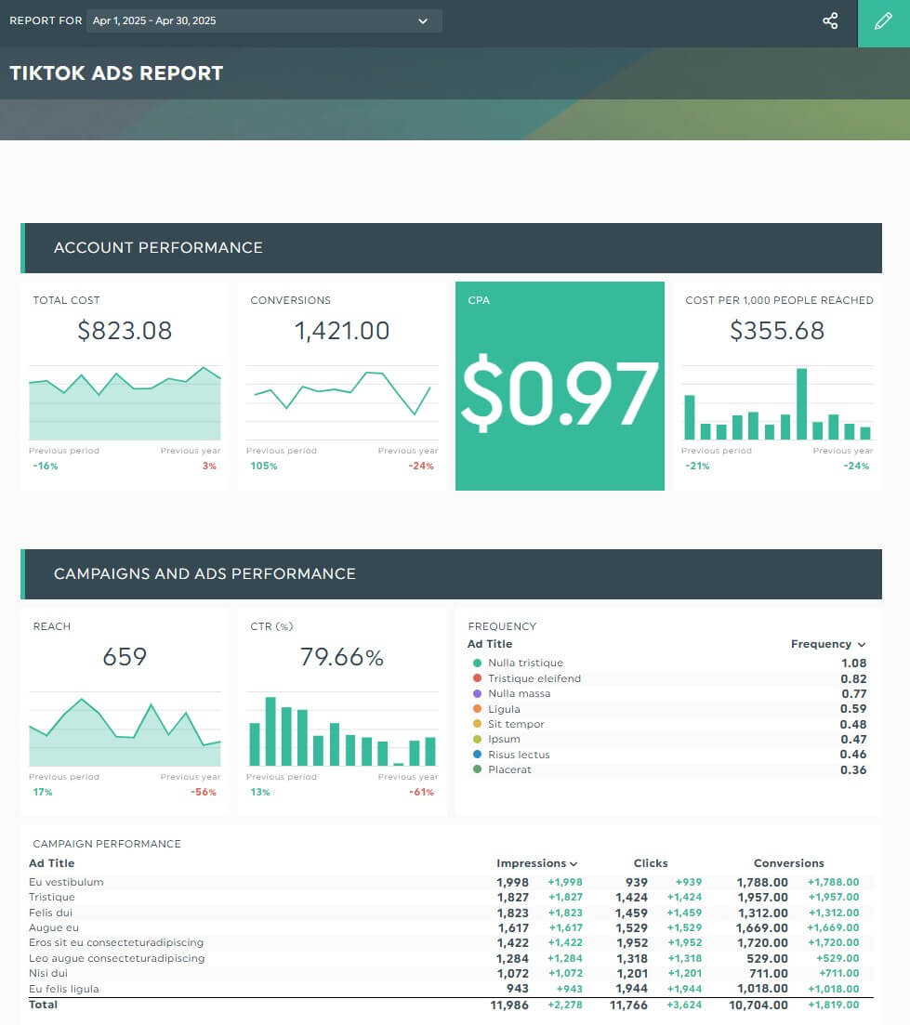Screen dimensions: 910x1025
Task: Select the Eu vestibulum campaign row
Action: coord(451,882)
